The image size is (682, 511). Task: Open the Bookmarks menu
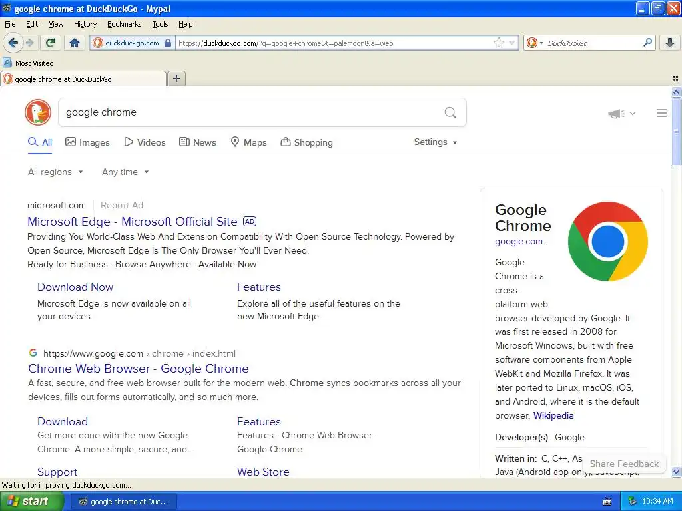[x=124, y=24]
